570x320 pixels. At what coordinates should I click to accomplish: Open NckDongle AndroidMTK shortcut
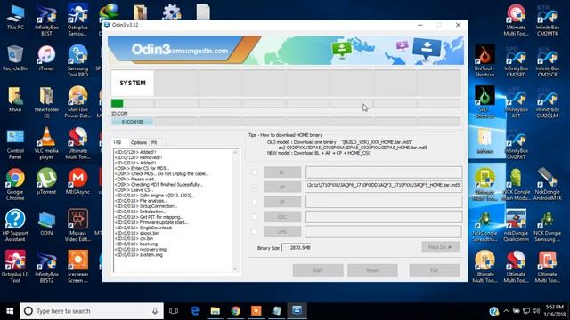pos(547,185)
